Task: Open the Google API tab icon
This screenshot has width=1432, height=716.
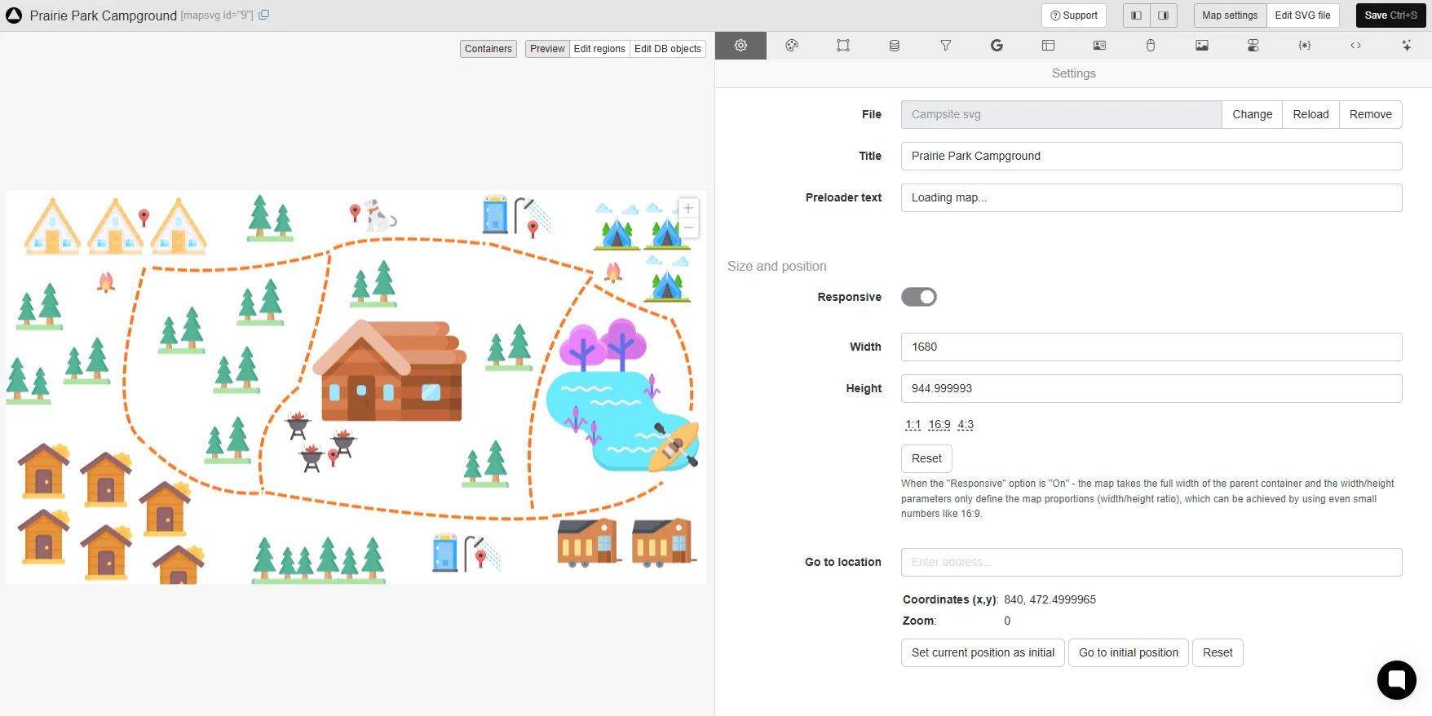Action: [997, 46]
